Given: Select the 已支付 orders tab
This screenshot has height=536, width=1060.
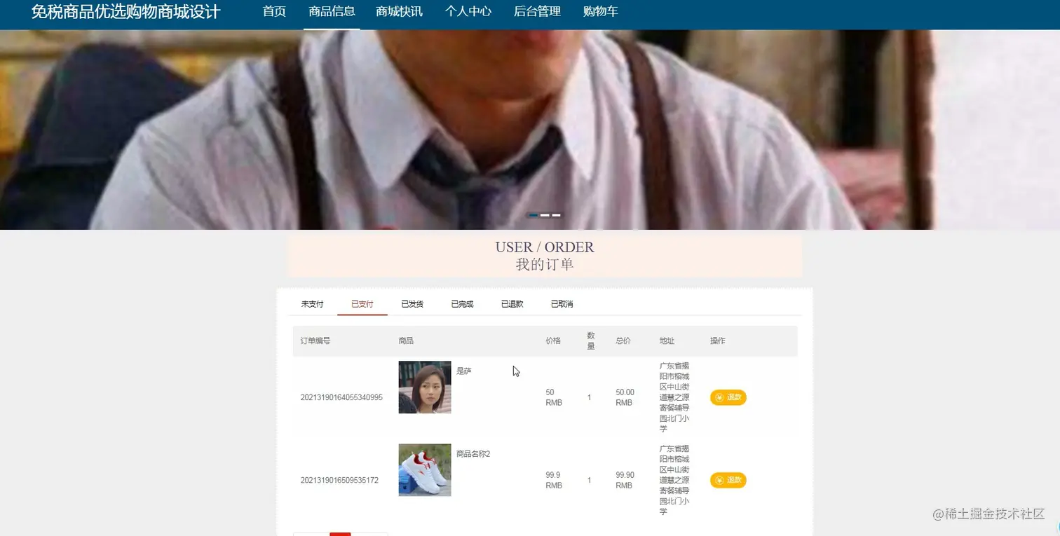Looking at the screenshot, I should 362,304.
